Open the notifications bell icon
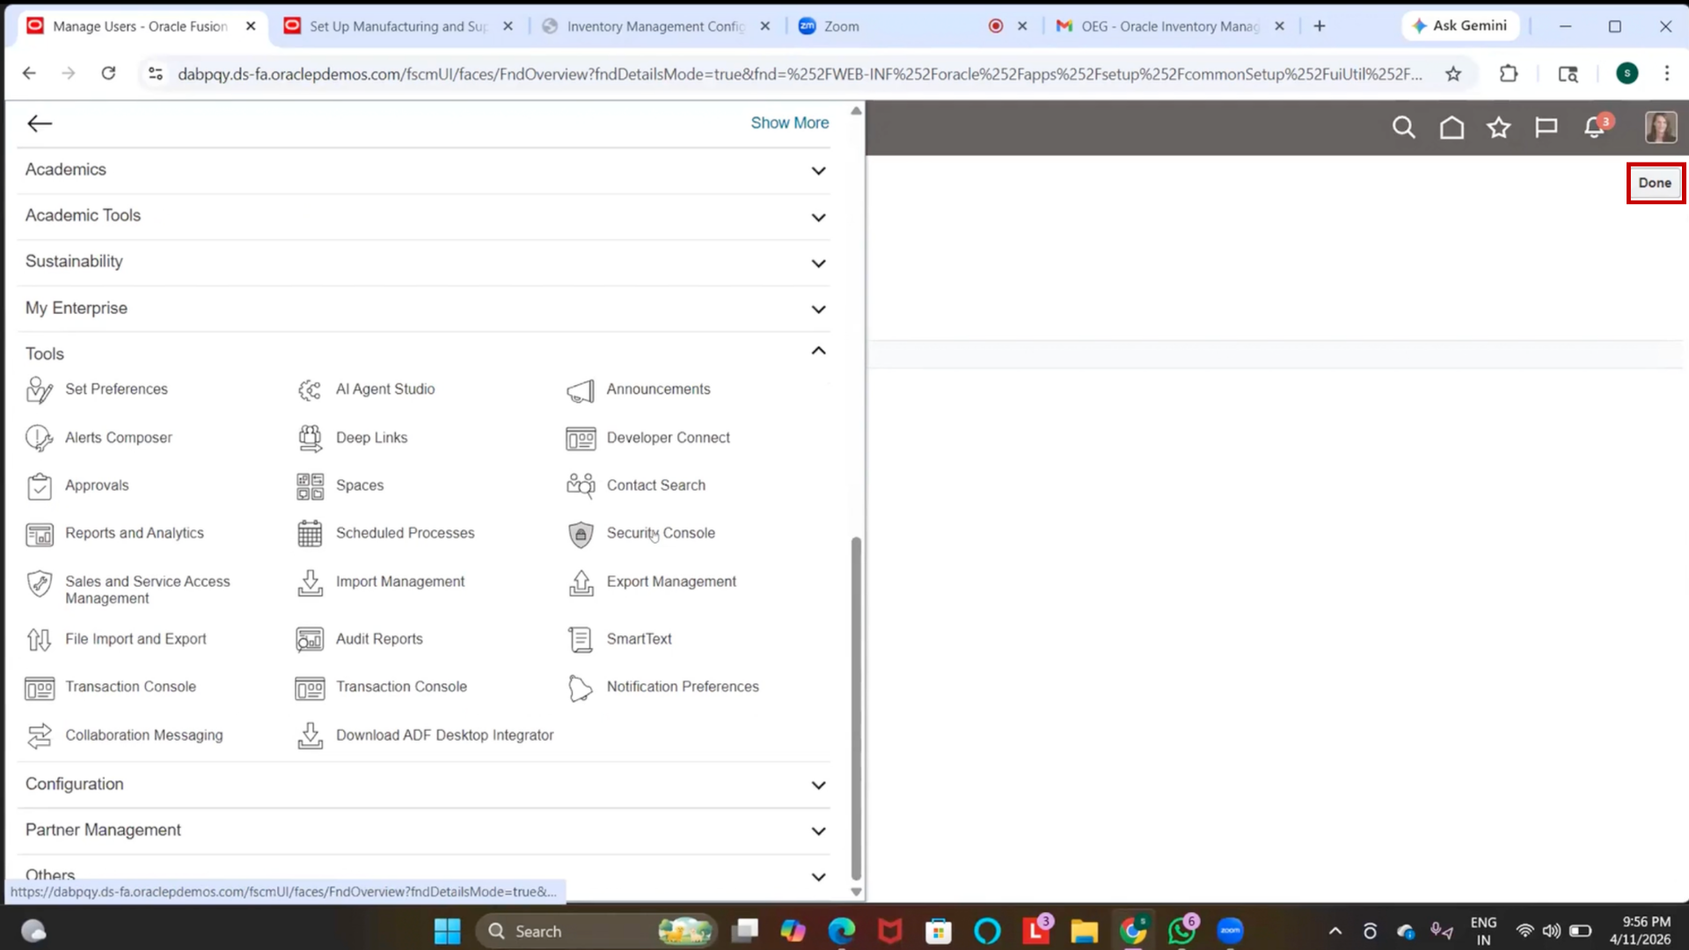 1596,128
